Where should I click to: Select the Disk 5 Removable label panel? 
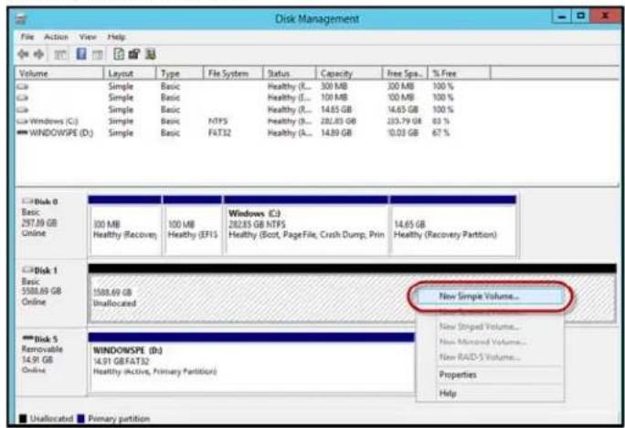[x=51, y=362]
